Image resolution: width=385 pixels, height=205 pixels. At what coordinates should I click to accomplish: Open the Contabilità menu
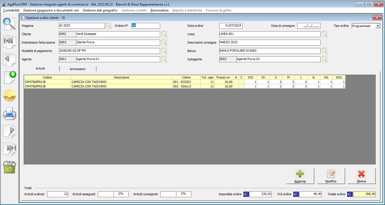[11, 10]
